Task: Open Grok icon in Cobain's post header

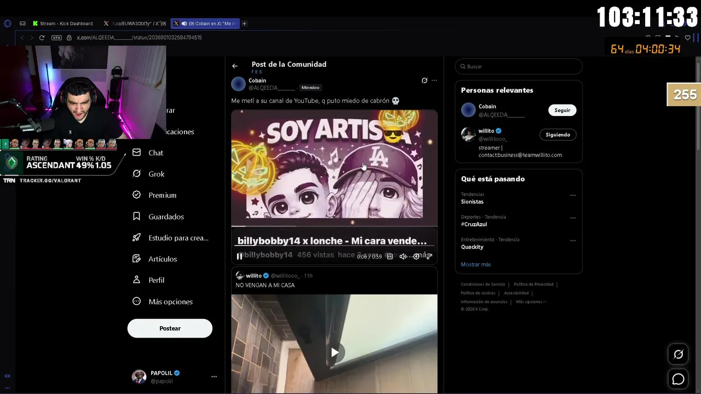Action: (x=424, y=80)
